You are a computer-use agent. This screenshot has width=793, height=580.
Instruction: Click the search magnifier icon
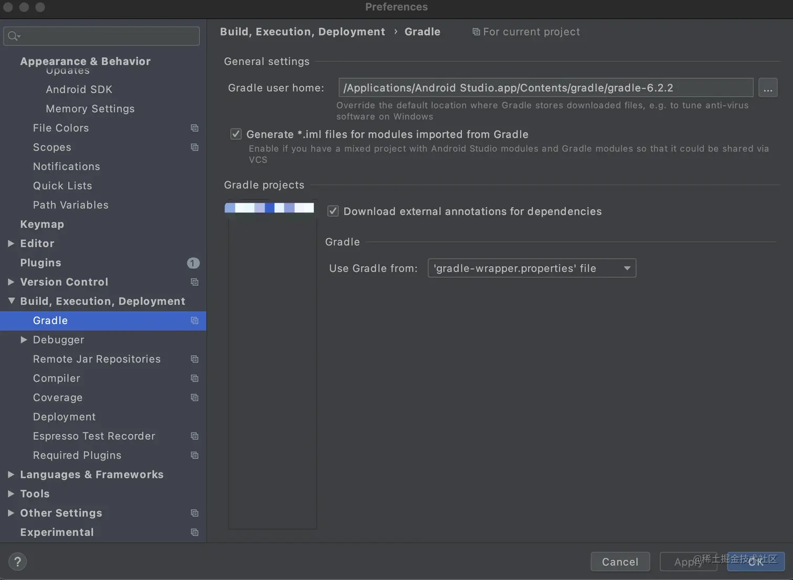click(x=14, y=36)
